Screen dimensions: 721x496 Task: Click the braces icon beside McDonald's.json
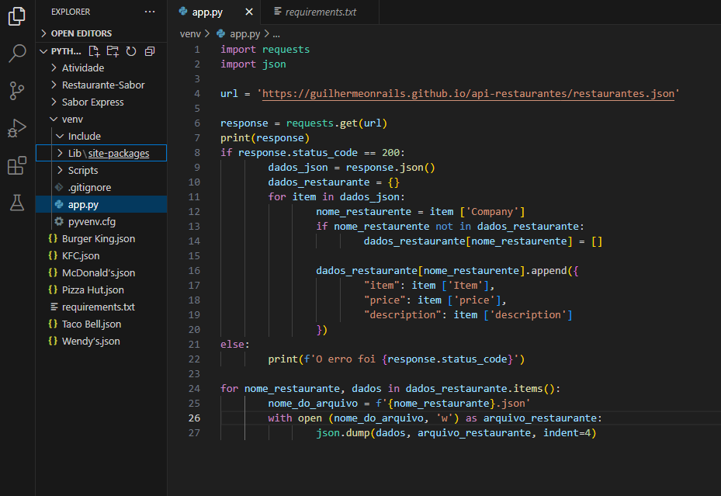tap(53, 272)
